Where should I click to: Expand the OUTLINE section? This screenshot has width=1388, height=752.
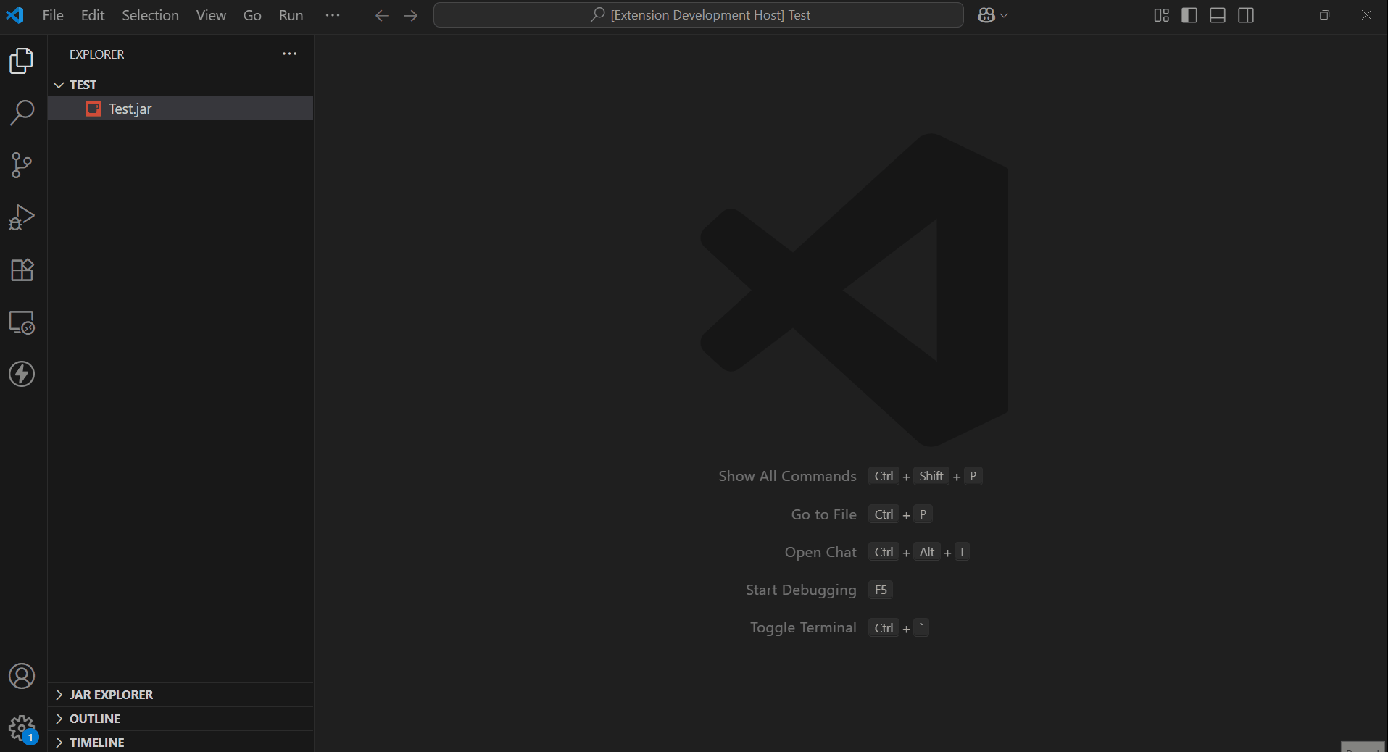coord(180,719)
